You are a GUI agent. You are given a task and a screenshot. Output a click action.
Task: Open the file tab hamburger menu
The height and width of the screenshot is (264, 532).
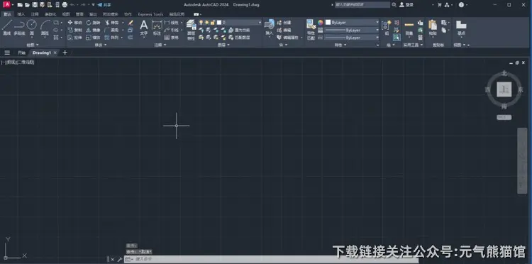pyautogui.click(x=7, y=53)
